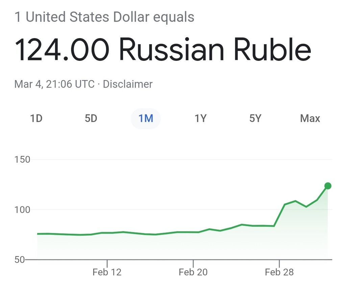Screen dimensions: 346x284
Task: Select the Max time range
Action: pos(310,119)
